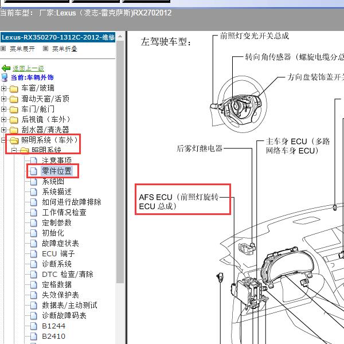Screen dimensions: 344x344
Task: Click the 定制参数 document icon
Action: [34, 222]
